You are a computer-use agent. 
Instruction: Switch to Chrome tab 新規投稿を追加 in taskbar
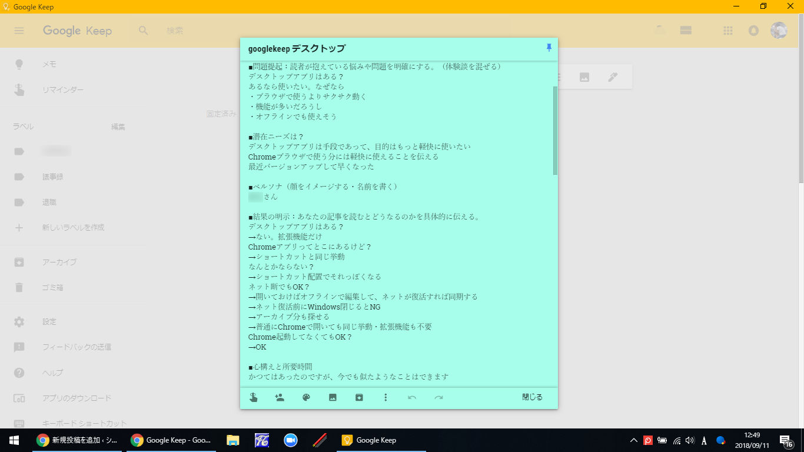(77, 440)
